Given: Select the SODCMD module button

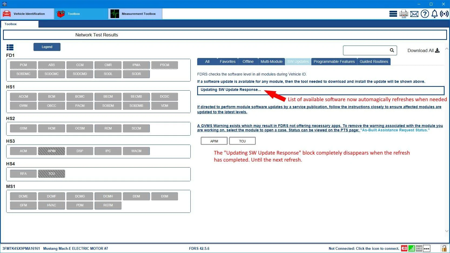Looking at the screenshot, I should 80,74.
